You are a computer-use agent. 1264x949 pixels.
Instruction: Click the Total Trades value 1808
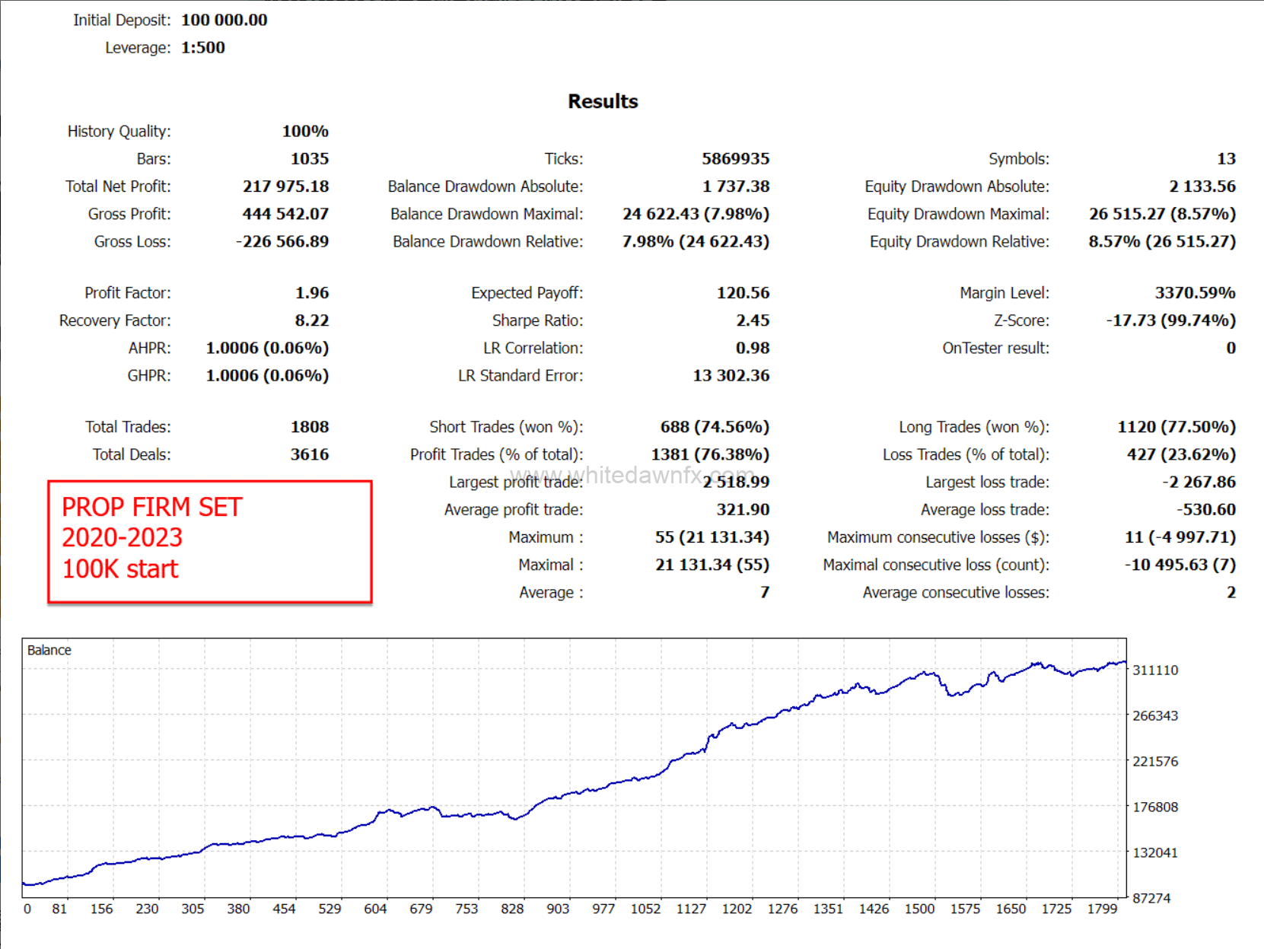pos(309,427)
